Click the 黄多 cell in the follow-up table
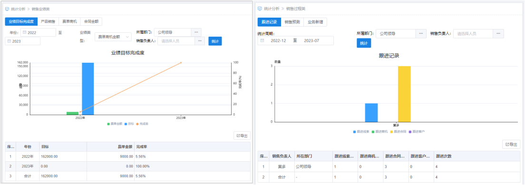 tap(282, 166)
